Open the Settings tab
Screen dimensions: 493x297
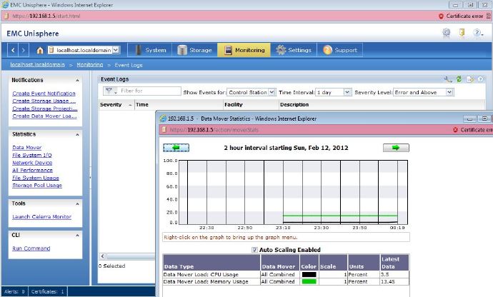(x=294, y=50)
